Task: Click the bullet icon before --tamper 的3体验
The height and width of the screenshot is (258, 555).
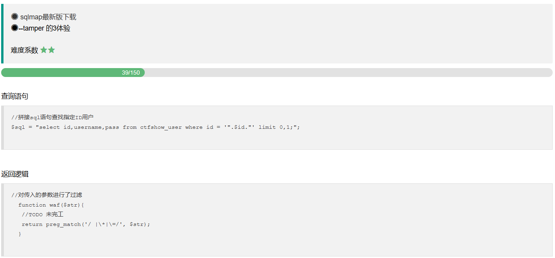Action: [x=14, y=28]
